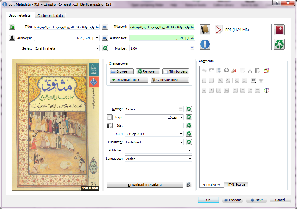Viewport: 297px width, 209px height.
Task: Click arrow icon to generate author sort
Action: (x=105, y=38)
